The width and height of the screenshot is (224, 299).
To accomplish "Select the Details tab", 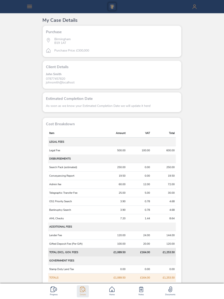I will [x=83, y=291].
